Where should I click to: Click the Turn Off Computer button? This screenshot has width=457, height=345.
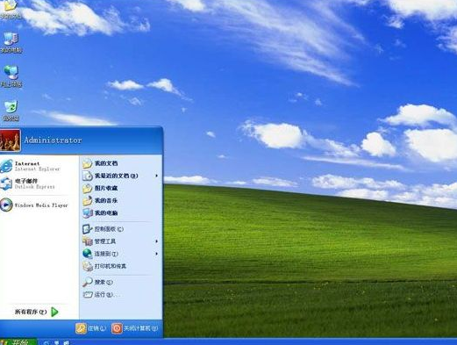coord(135,328)
